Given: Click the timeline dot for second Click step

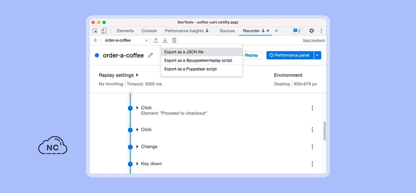Looking at the screenshot, I should [x=130, y=130].
